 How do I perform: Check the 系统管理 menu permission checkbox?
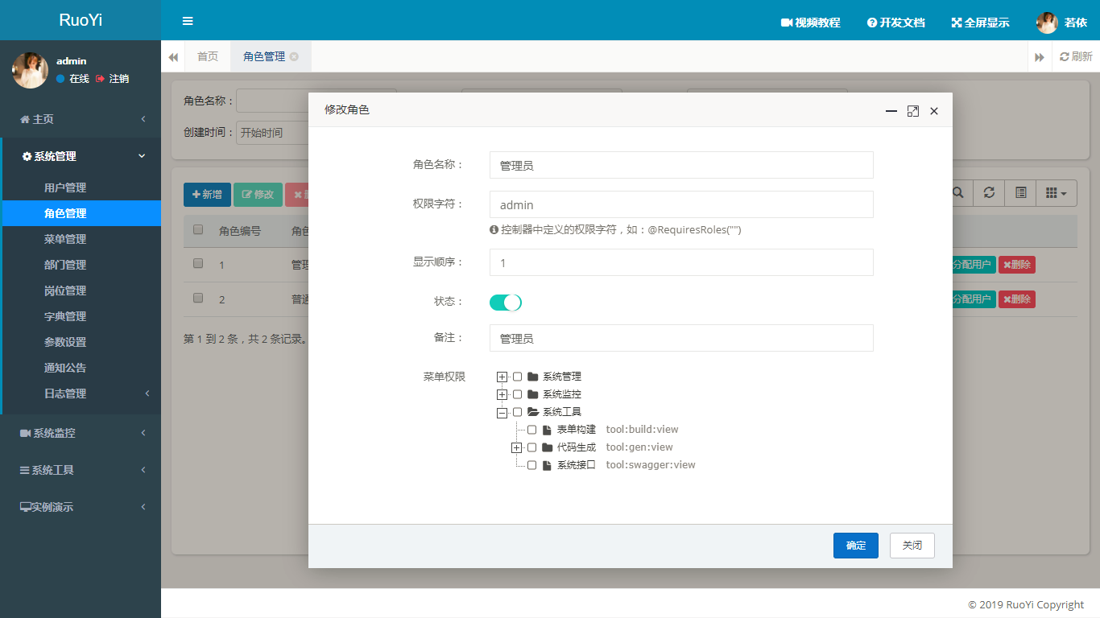(517, 377)
